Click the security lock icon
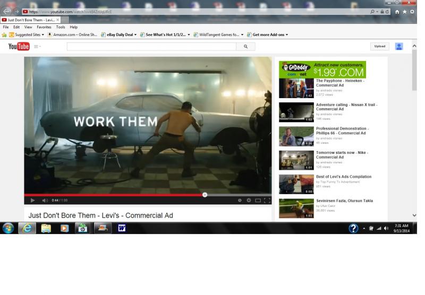The width and height of the screenshot is (425, 295). coord(382,12)
